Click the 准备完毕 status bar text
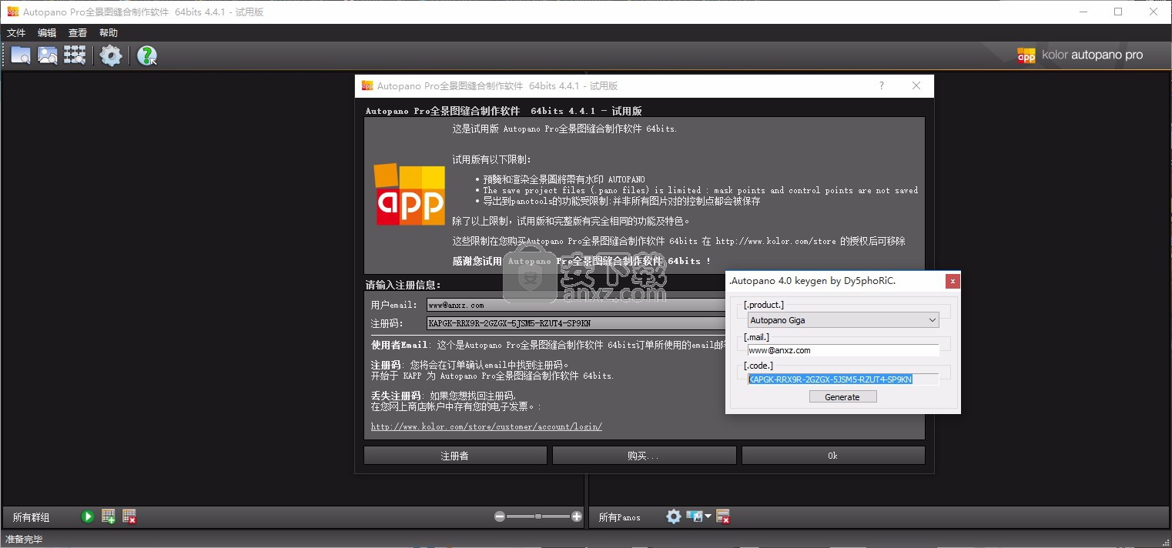 click(24, 540)
